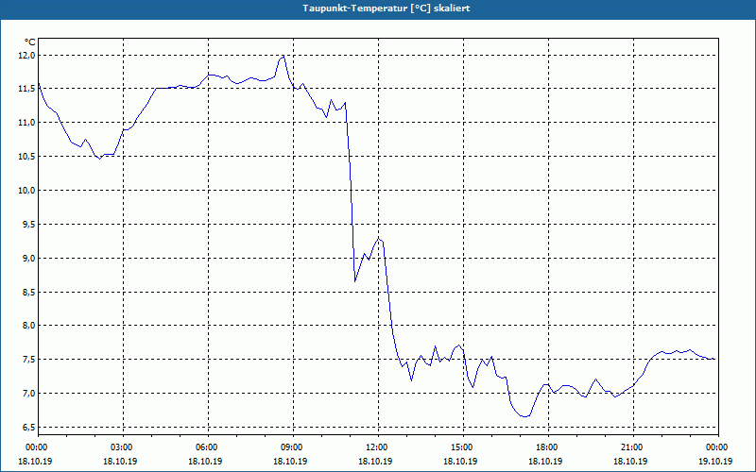
Task: Click the 09:00 time axis label
Action: coord(293,447)
